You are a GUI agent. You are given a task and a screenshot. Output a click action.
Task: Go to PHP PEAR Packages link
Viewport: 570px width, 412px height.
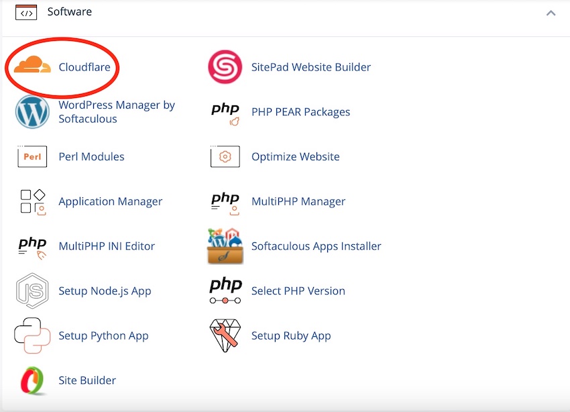(300, 112)
